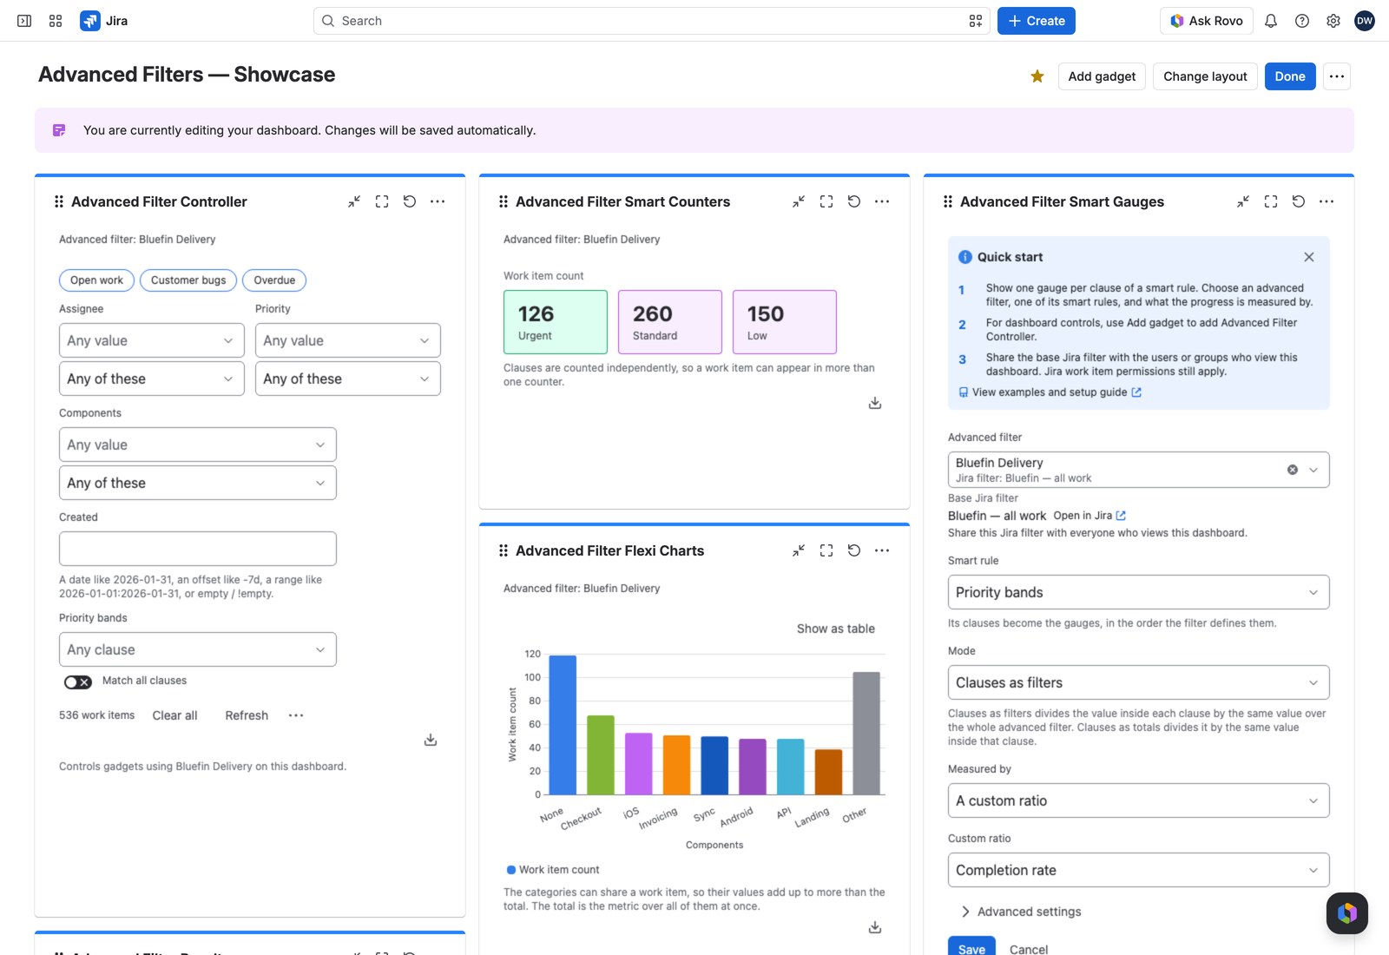Open the notifications bell
Viewport: 1389px width, 955px height.
[x=1271, y=21]
